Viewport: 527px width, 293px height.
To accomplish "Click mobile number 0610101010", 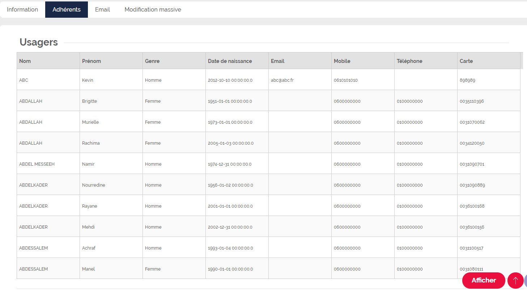I will point(345,80).
